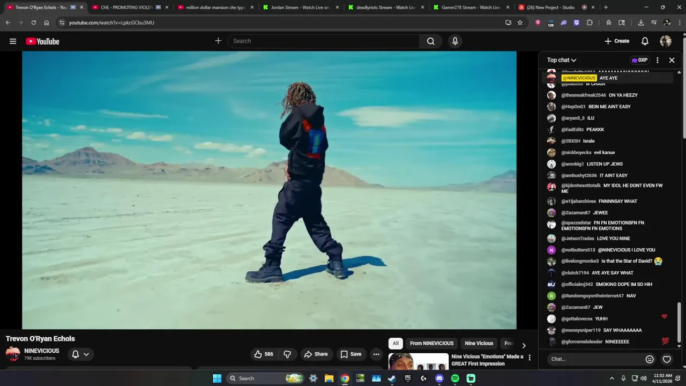Share the video
This screenshot has height=386, width=686.
(x=316, y=354)
